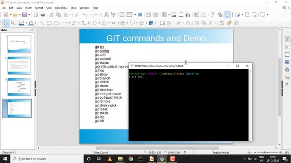Insert a text box icon
This screenshot has width=291, height=163.
(196, 14)
